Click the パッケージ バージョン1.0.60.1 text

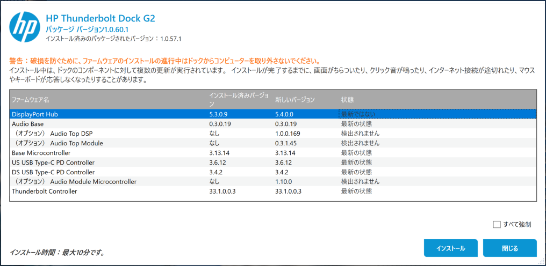(x=88, y=30)
